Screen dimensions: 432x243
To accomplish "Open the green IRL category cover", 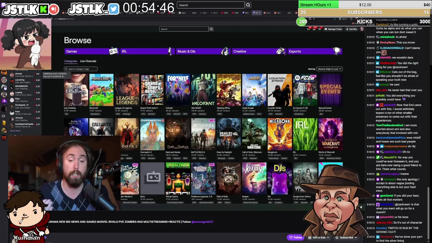I will (305, 134).
